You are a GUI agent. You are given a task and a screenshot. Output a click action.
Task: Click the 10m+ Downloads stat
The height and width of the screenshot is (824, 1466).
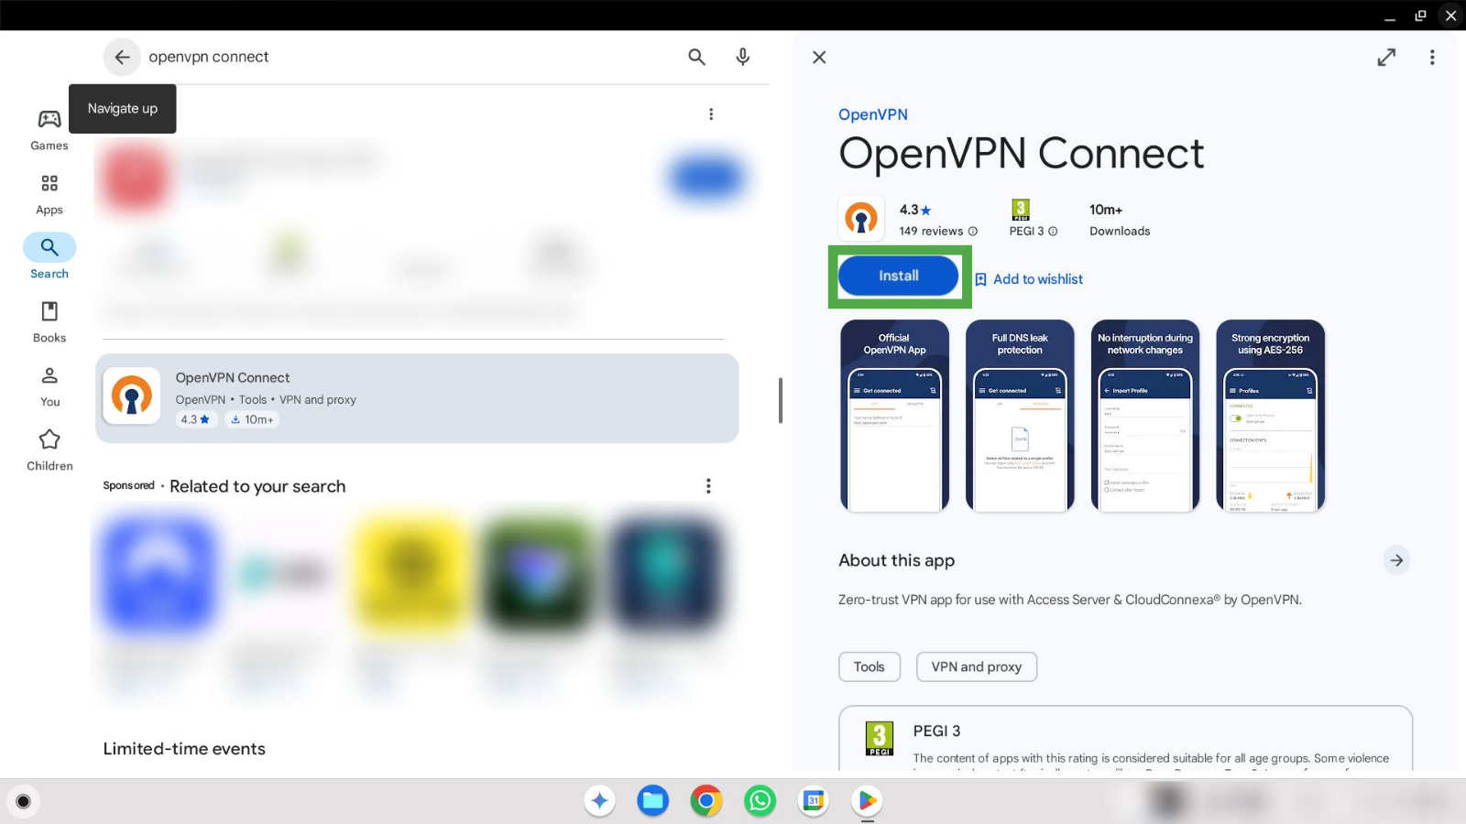pos(1120,220)
